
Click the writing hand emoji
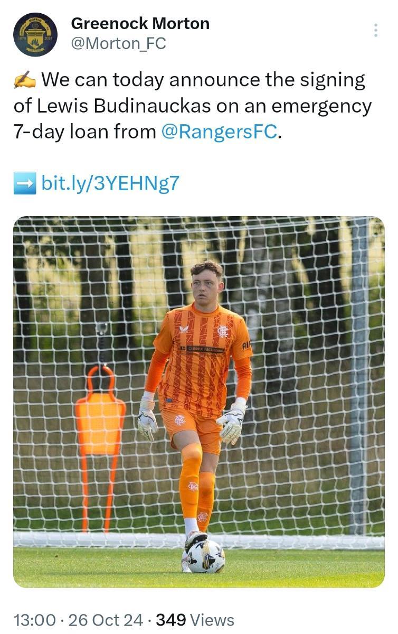coord(24,80)
